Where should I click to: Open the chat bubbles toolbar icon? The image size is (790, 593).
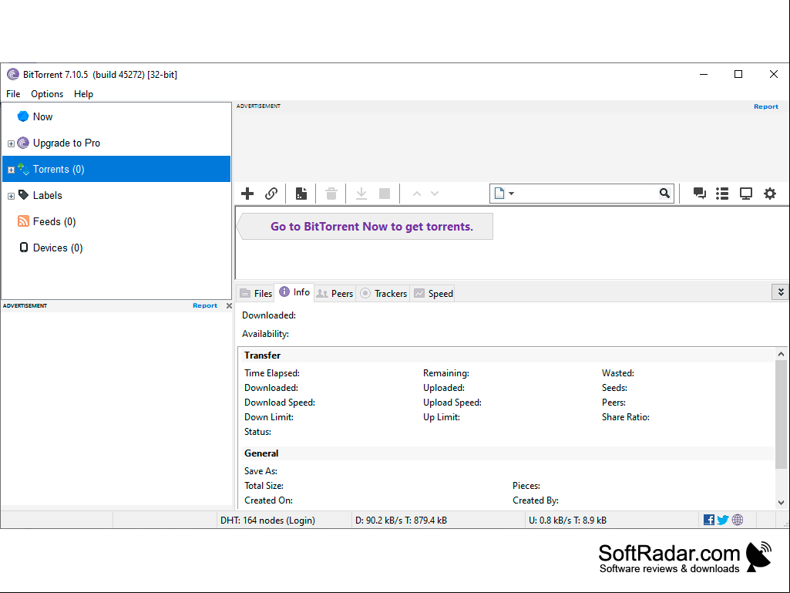point(699,194)
